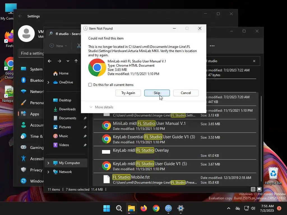The width and height of the screenshot is (287, 215).
Task: Go back in File Explorer navigation
Action: tap(50, 61)
